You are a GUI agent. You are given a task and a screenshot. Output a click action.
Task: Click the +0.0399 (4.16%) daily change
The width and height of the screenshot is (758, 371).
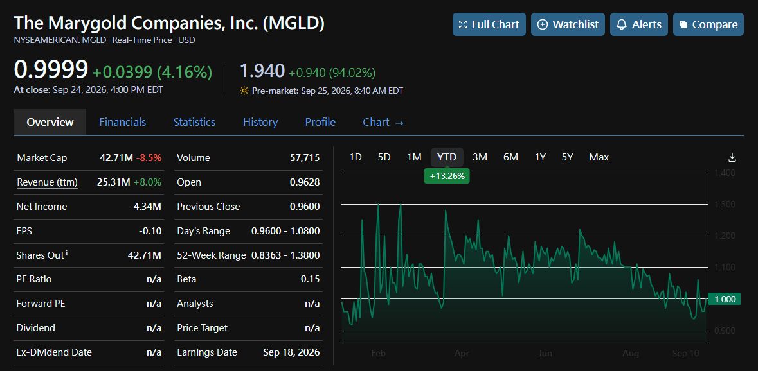pyautogui.click(x=152, y=73)
